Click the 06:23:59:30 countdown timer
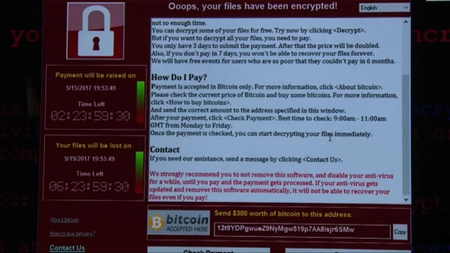Image resolution: width=450 pixels, height=253 pixels. click(x=89, y=186)
